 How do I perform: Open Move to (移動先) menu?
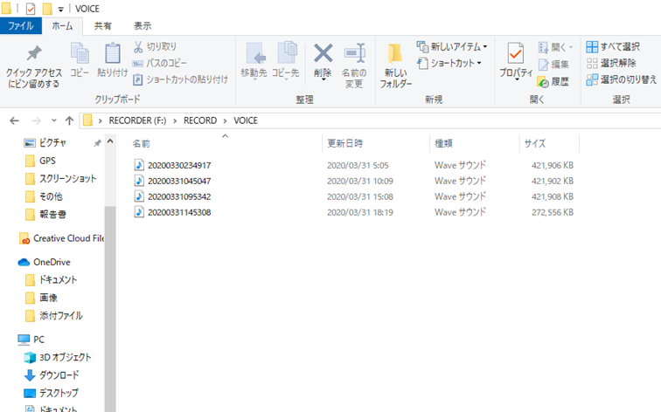254,60
